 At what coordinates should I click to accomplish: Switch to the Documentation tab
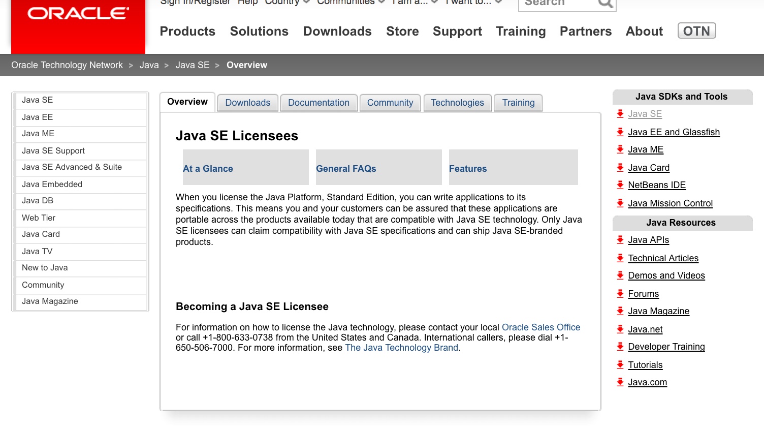coord(319,103)
